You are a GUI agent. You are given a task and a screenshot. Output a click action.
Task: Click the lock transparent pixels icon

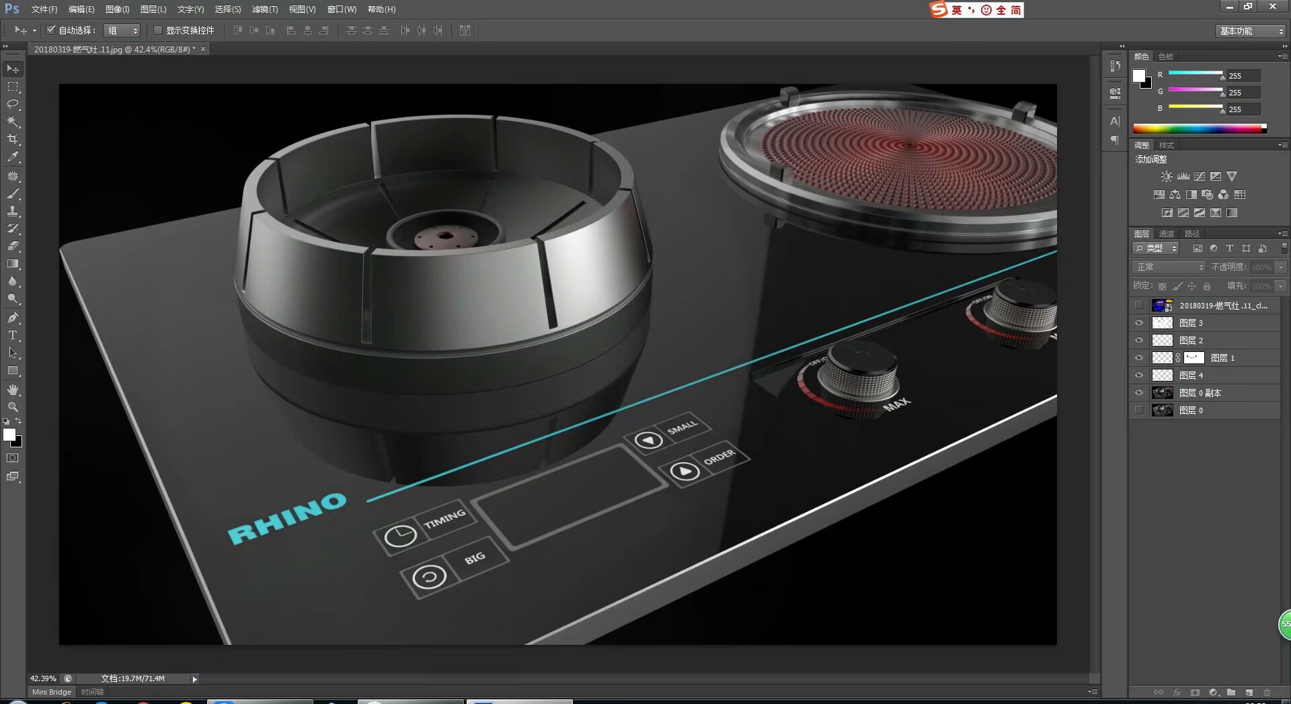pos(1163,285)
